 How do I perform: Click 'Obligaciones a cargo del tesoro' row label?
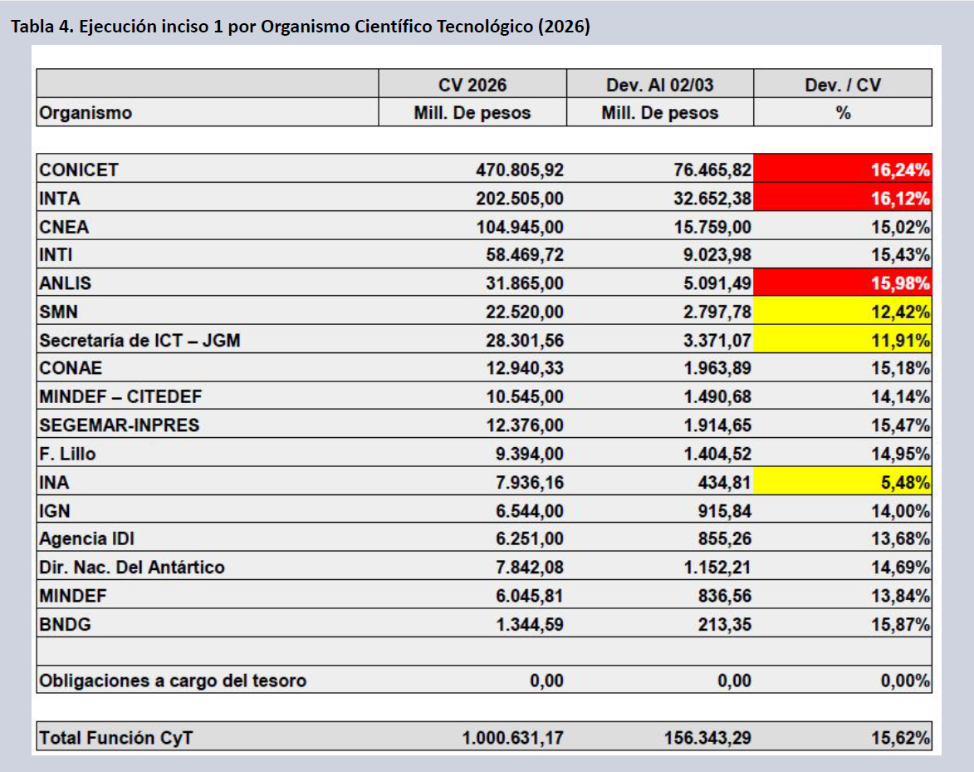[x=173, y=681]
